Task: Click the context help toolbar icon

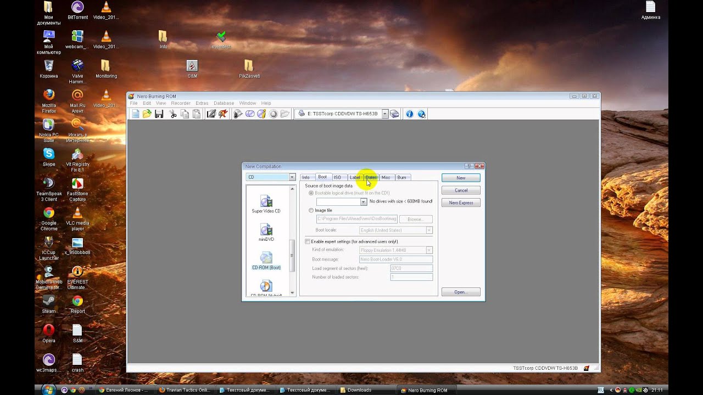Action: pyautogui.click(x=421, y=114)
